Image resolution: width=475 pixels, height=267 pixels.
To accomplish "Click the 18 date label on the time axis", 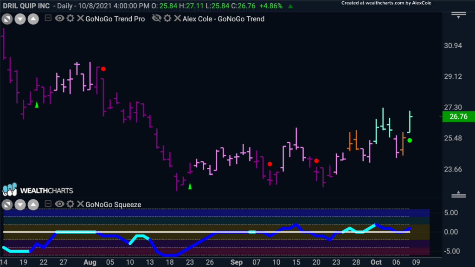I will click(x=170, y=262).
